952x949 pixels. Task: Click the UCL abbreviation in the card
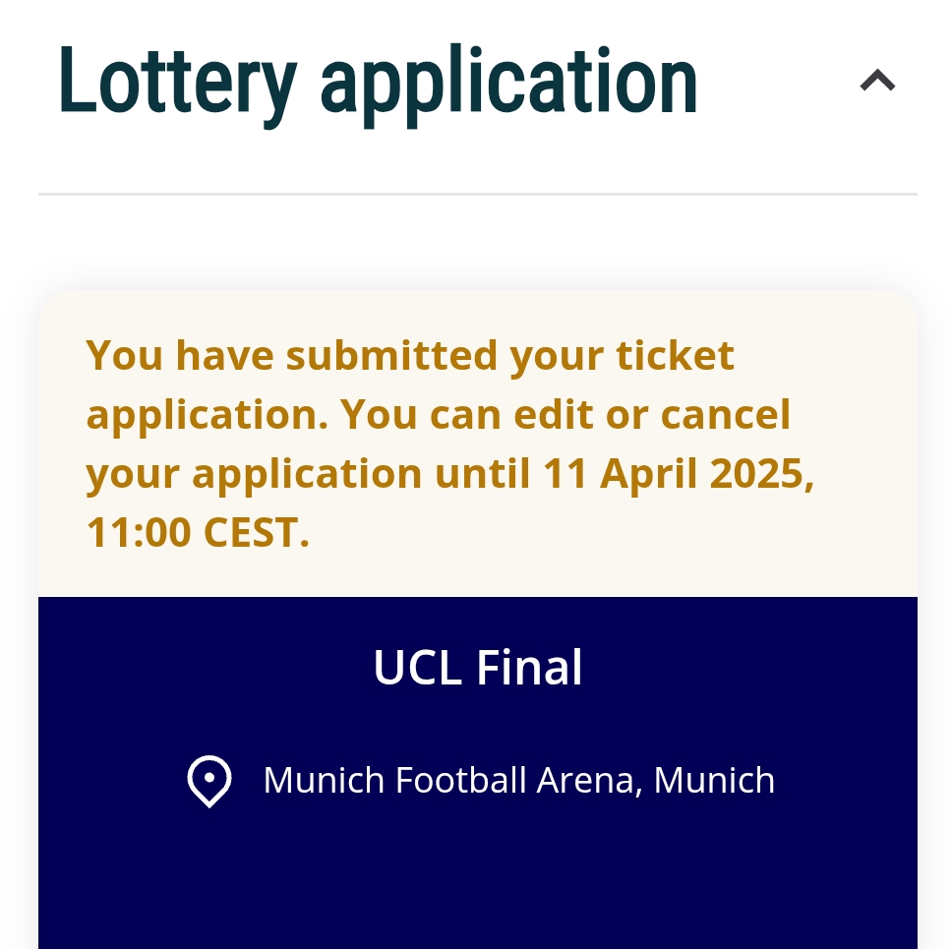click(418, 668)
